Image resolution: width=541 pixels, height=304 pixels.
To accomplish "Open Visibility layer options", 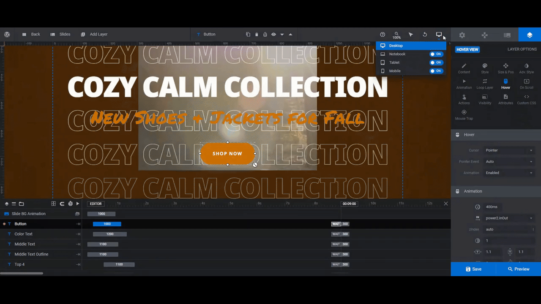I will pyautogui.click(x=485, y=100).
